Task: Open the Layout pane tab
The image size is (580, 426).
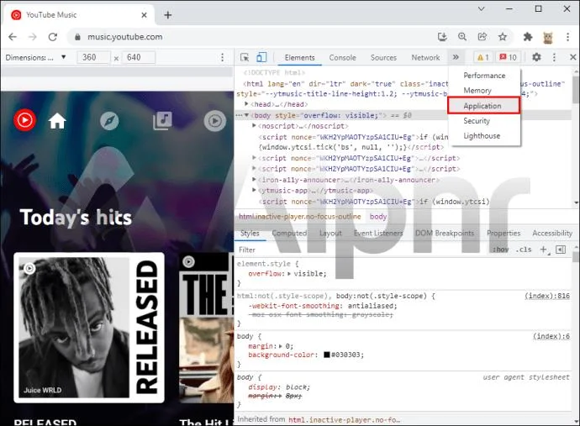Action: click(x=330, y=234)
